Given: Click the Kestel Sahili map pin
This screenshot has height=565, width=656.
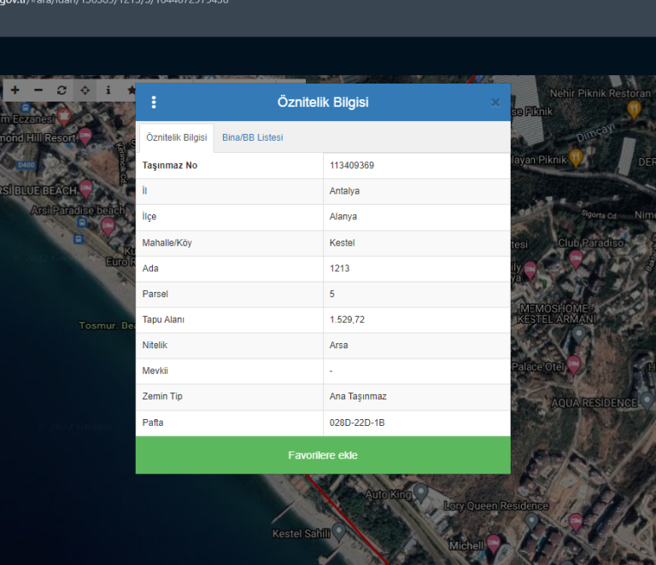Looking at the screenshot, I should tap(339, 532).
